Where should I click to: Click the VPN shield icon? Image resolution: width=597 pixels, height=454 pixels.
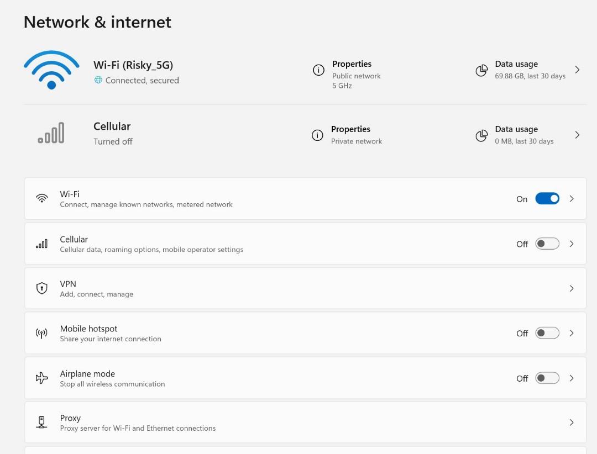(41, 288)
